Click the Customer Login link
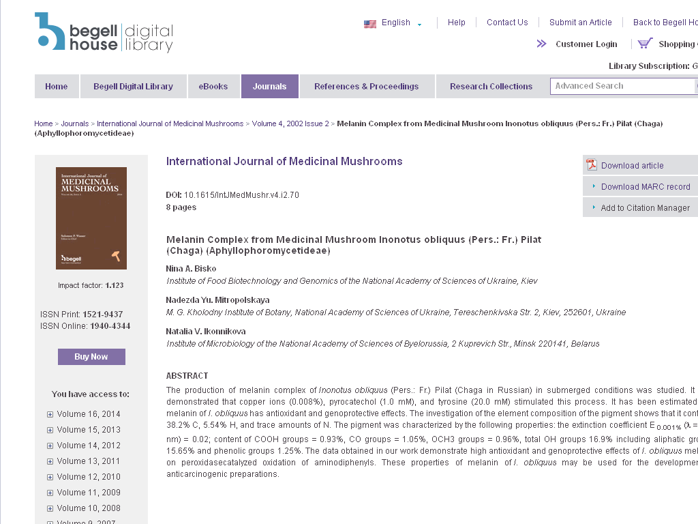The width and height of the screenshot is (698, 524). (586, 44)
